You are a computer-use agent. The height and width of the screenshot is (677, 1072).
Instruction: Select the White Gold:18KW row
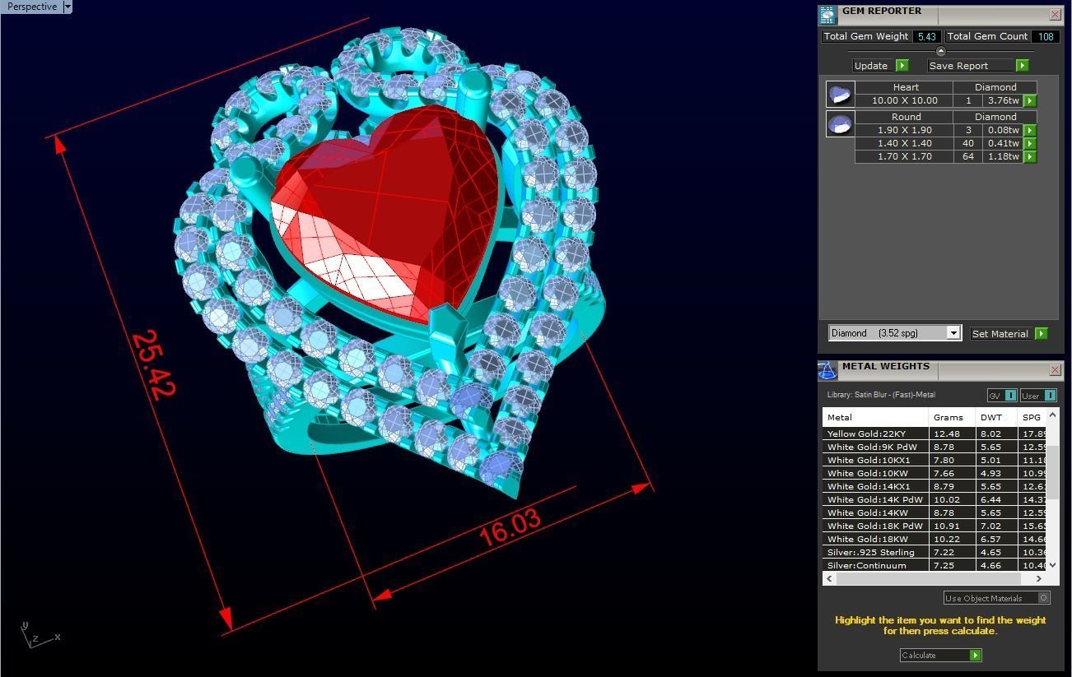pyautogui.click(x=935, y=539)
